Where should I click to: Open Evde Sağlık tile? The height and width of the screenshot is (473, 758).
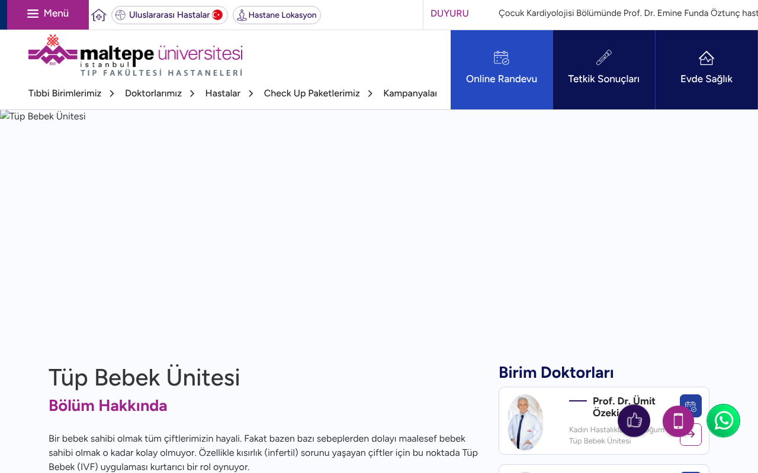coord(706,70)
